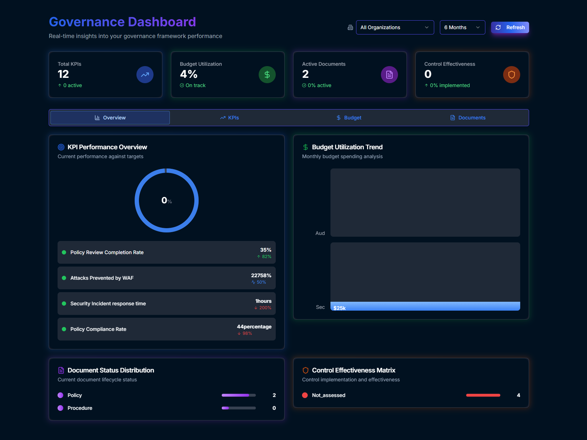
Task: Open the 6 Months time range dropdown
Action: [x=463, y=27]
